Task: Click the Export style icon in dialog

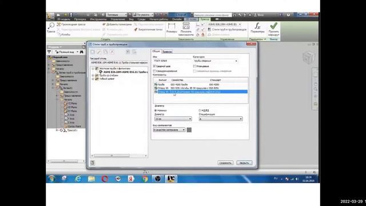Action: tap(134, 52)
